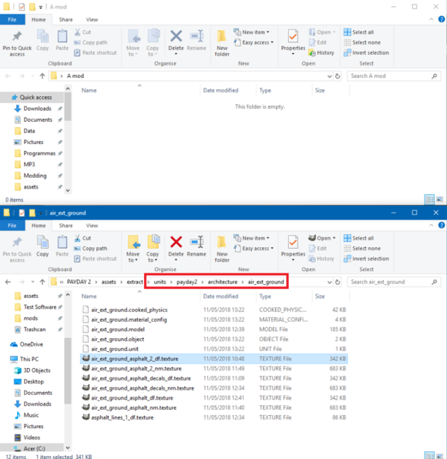The image size is (447, 459).
Task: Click the Search air_ext_ground input field
Action: [391, 282]
